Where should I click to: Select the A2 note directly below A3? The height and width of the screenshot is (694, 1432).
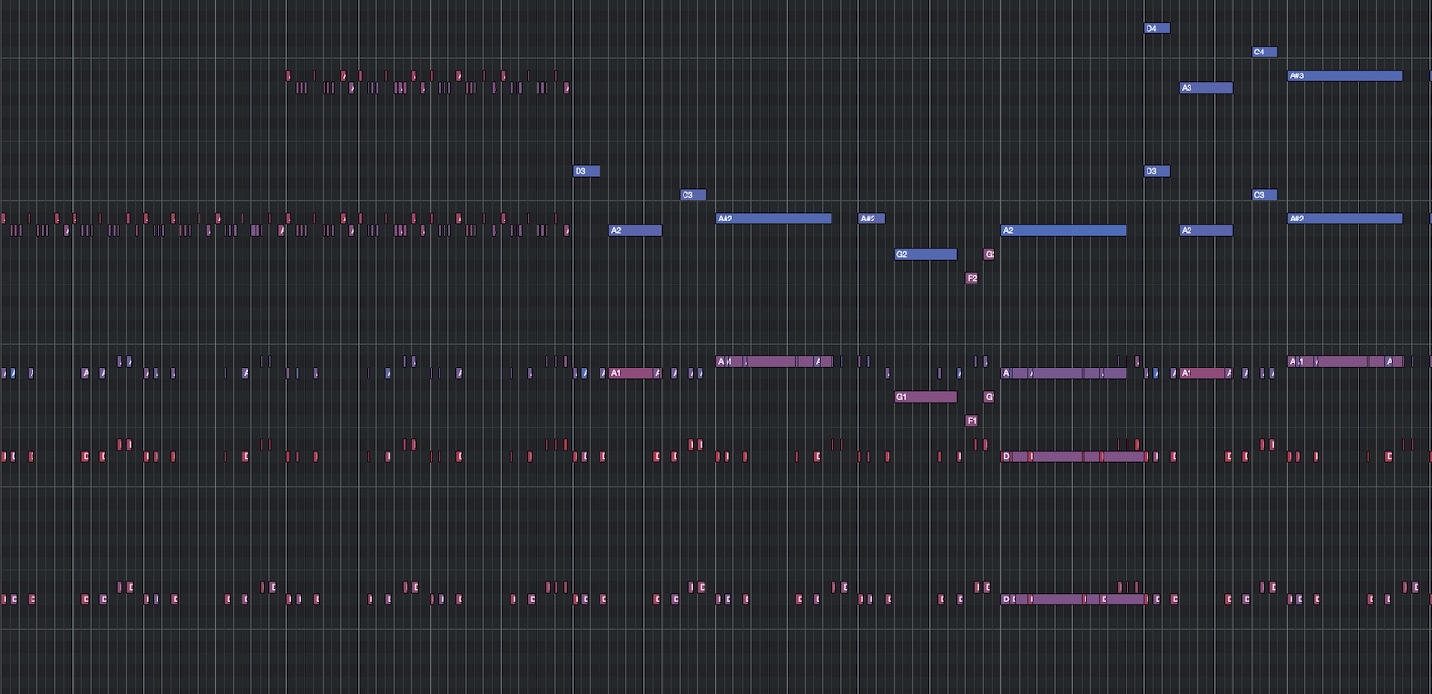(x=1207, y=231)
